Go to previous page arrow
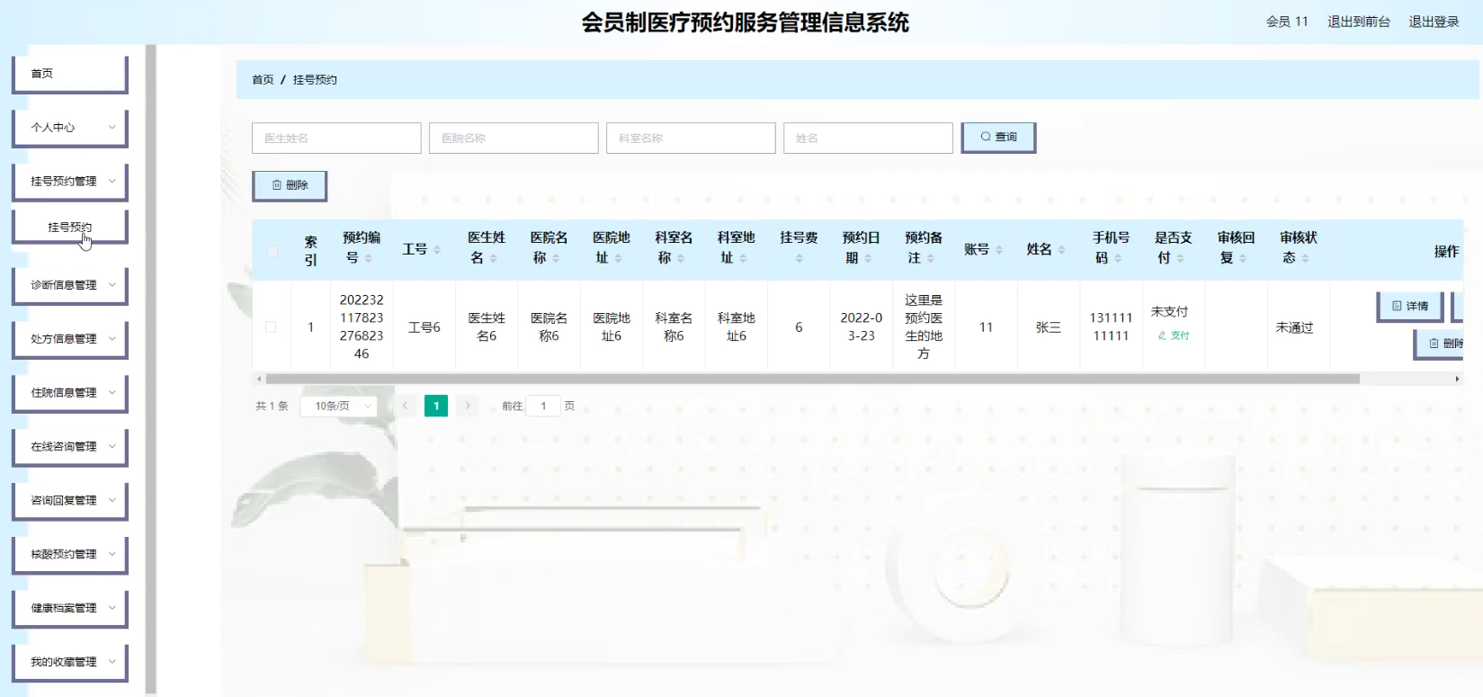Image resolution: width=1483 pixels, height=697 pixels. [x=406, y=406]
